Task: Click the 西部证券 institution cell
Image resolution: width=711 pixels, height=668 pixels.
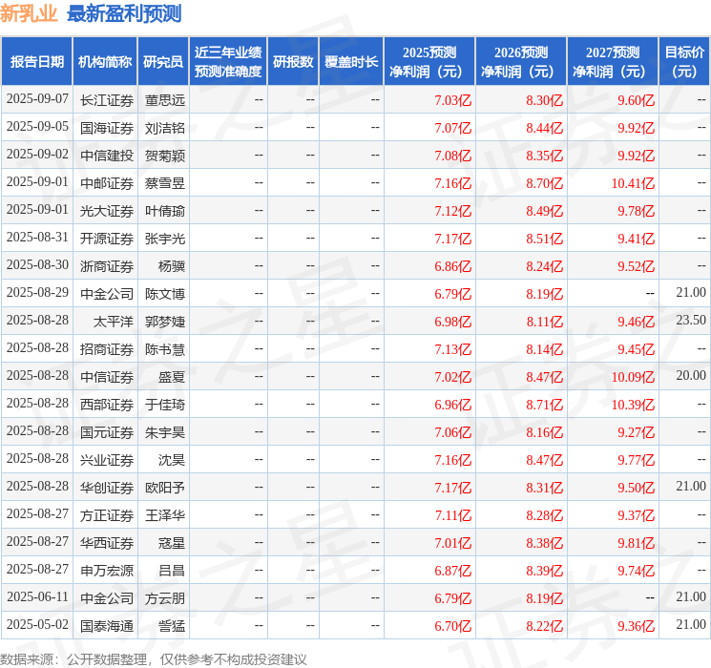Action: [107, 405]
